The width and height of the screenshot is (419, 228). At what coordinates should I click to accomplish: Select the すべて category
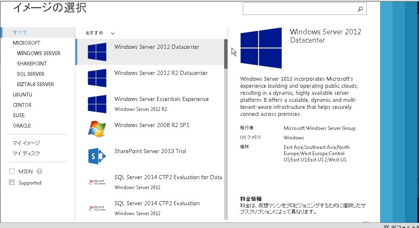point(38,33)
